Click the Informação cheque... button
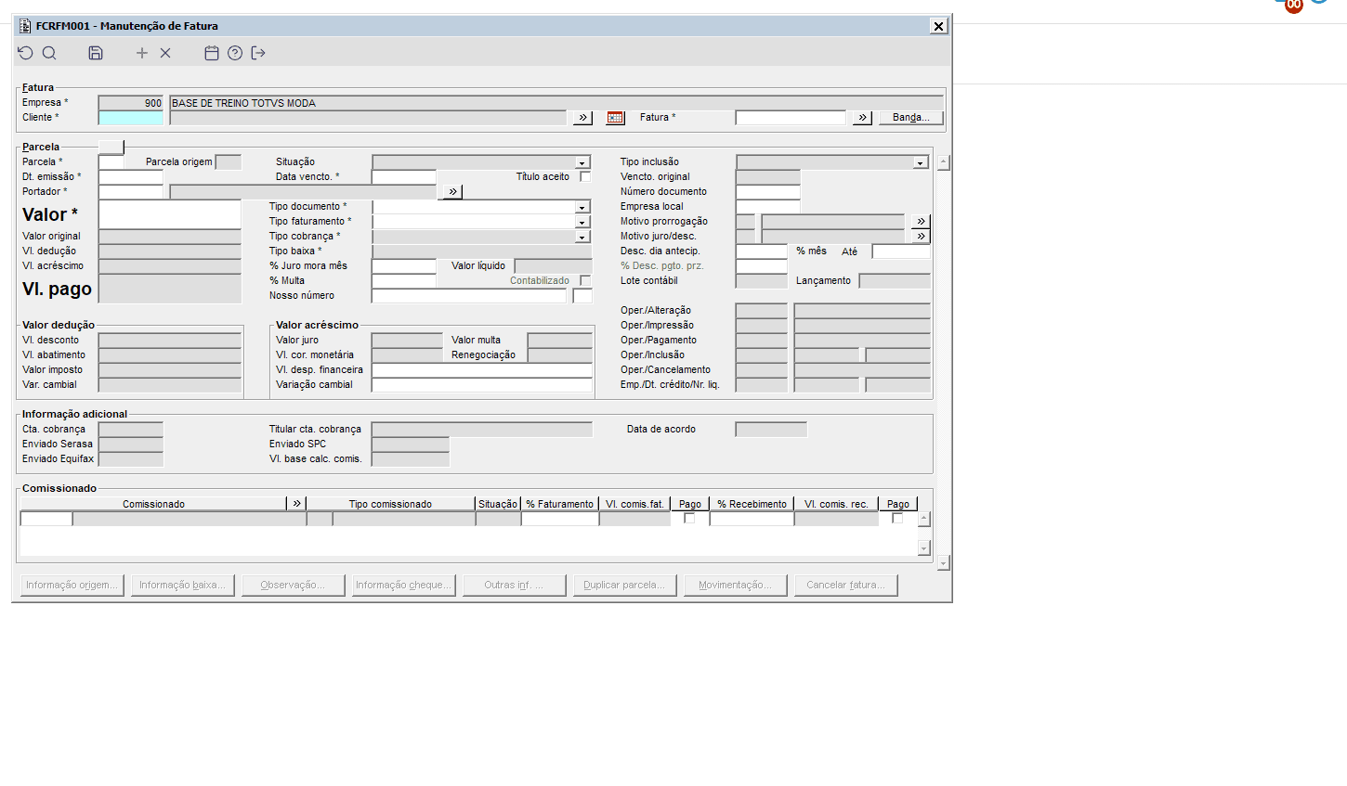 coord(404,585)
